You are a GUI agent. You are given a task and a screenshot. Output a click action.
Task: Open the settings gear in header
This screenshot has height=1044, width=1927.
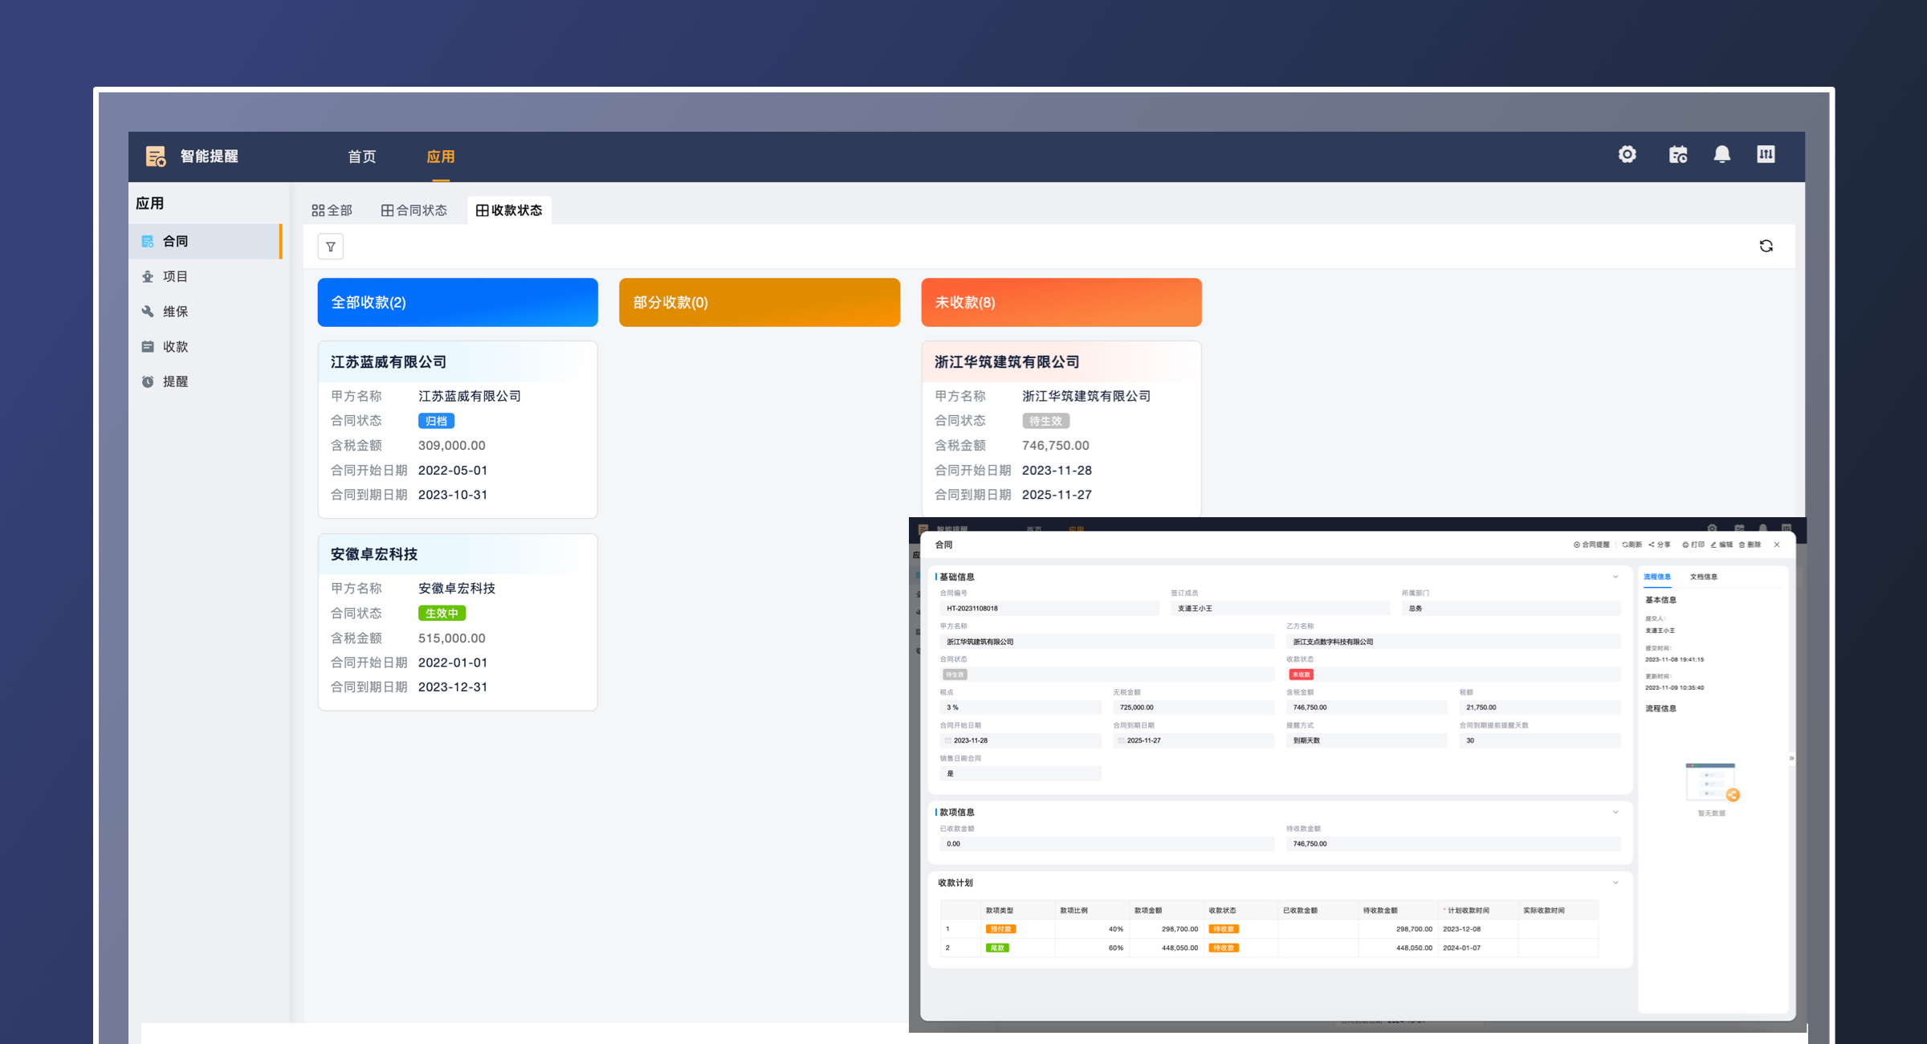[1627, 154]
